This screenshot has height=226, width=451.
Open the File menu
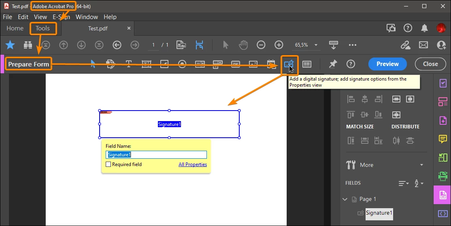point(7,17)
